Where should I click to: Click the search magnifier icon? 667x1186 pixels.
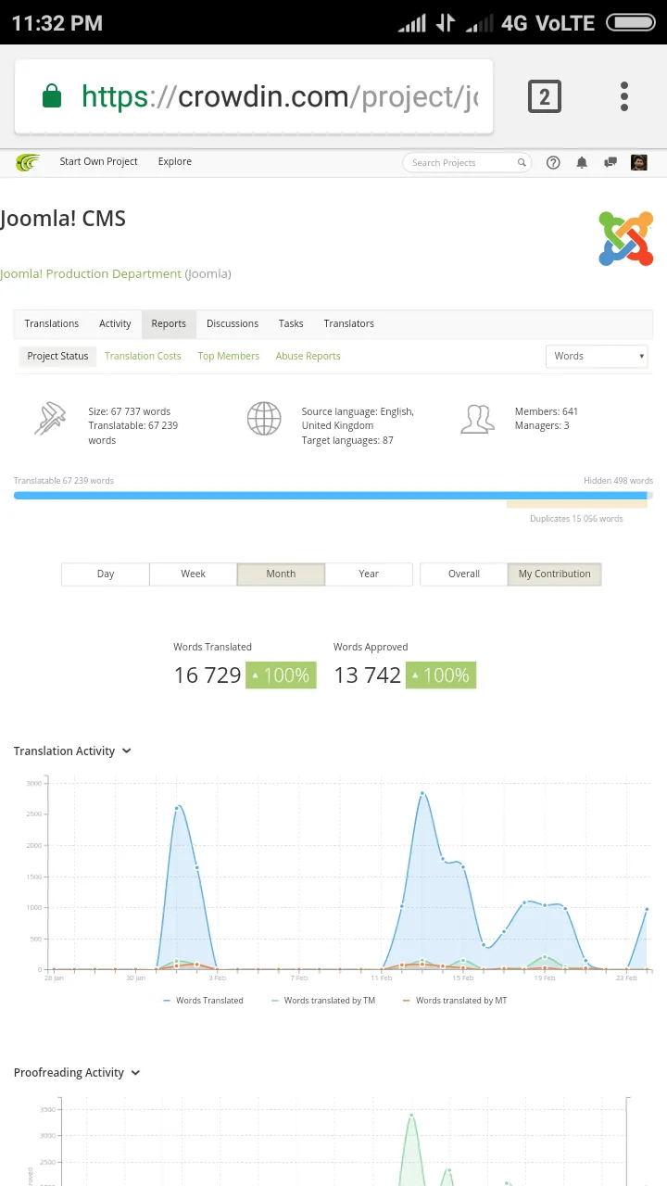point(522,162)
